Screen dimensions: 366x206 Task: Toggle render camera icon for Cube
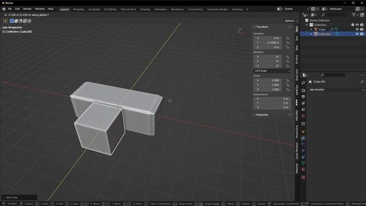coord(362,29)
